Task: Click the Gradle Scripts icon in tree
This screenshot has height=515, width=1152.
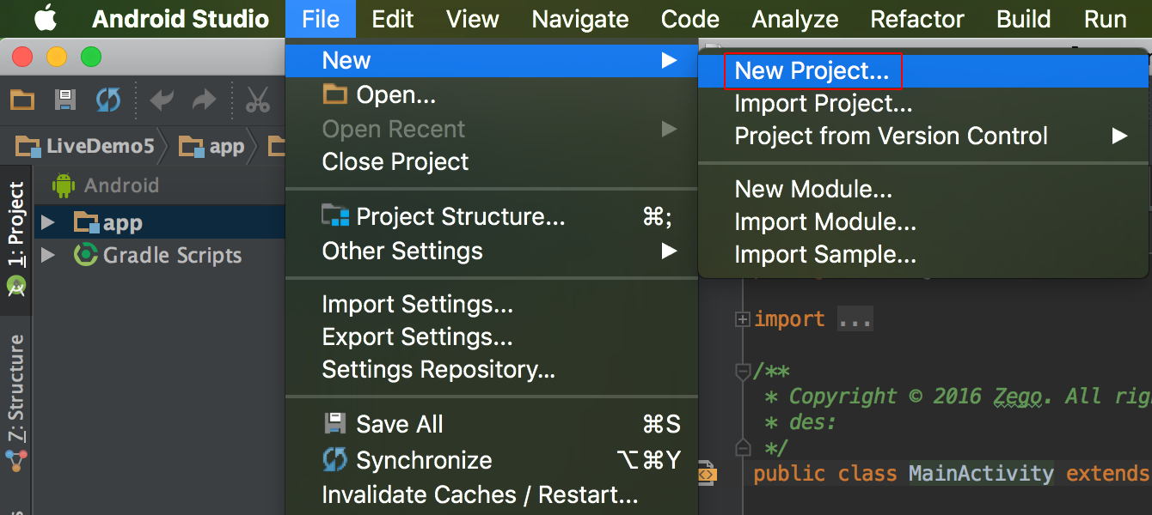Action: pos(85,255)
